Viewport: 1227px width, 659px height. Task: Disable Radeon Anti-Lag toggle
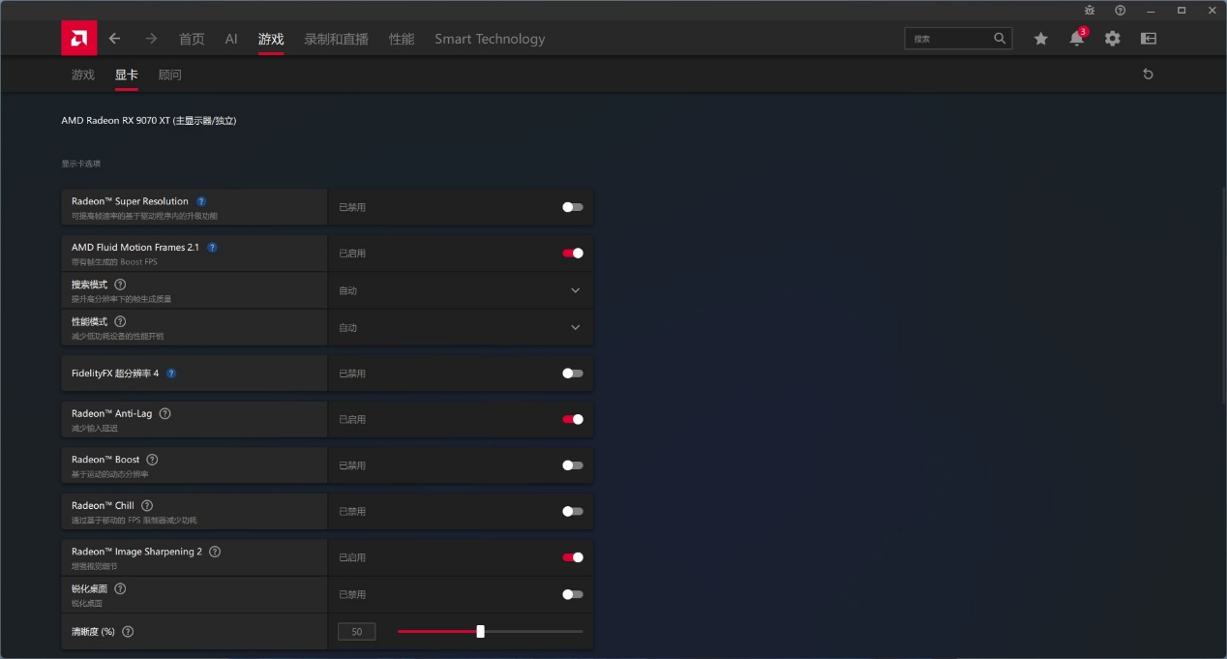tap(573, 419)
